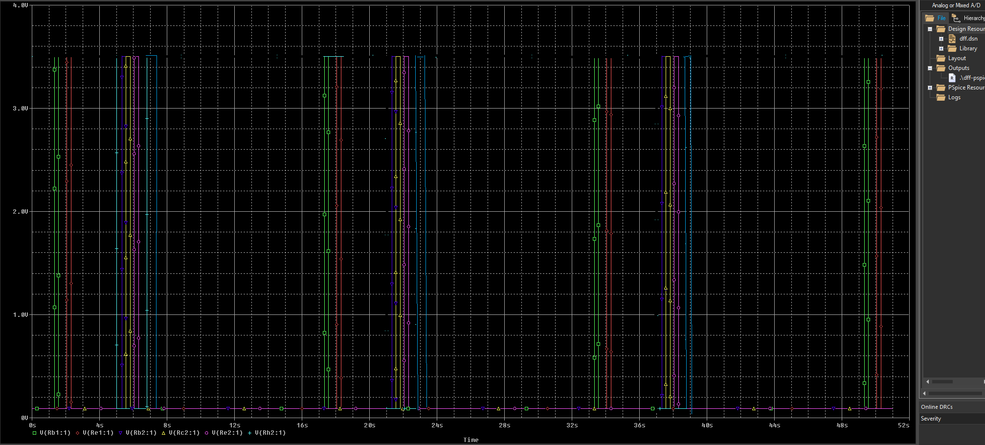Select the Outputs tree item
Screen dimensions: 985x445
pos(959,68)
